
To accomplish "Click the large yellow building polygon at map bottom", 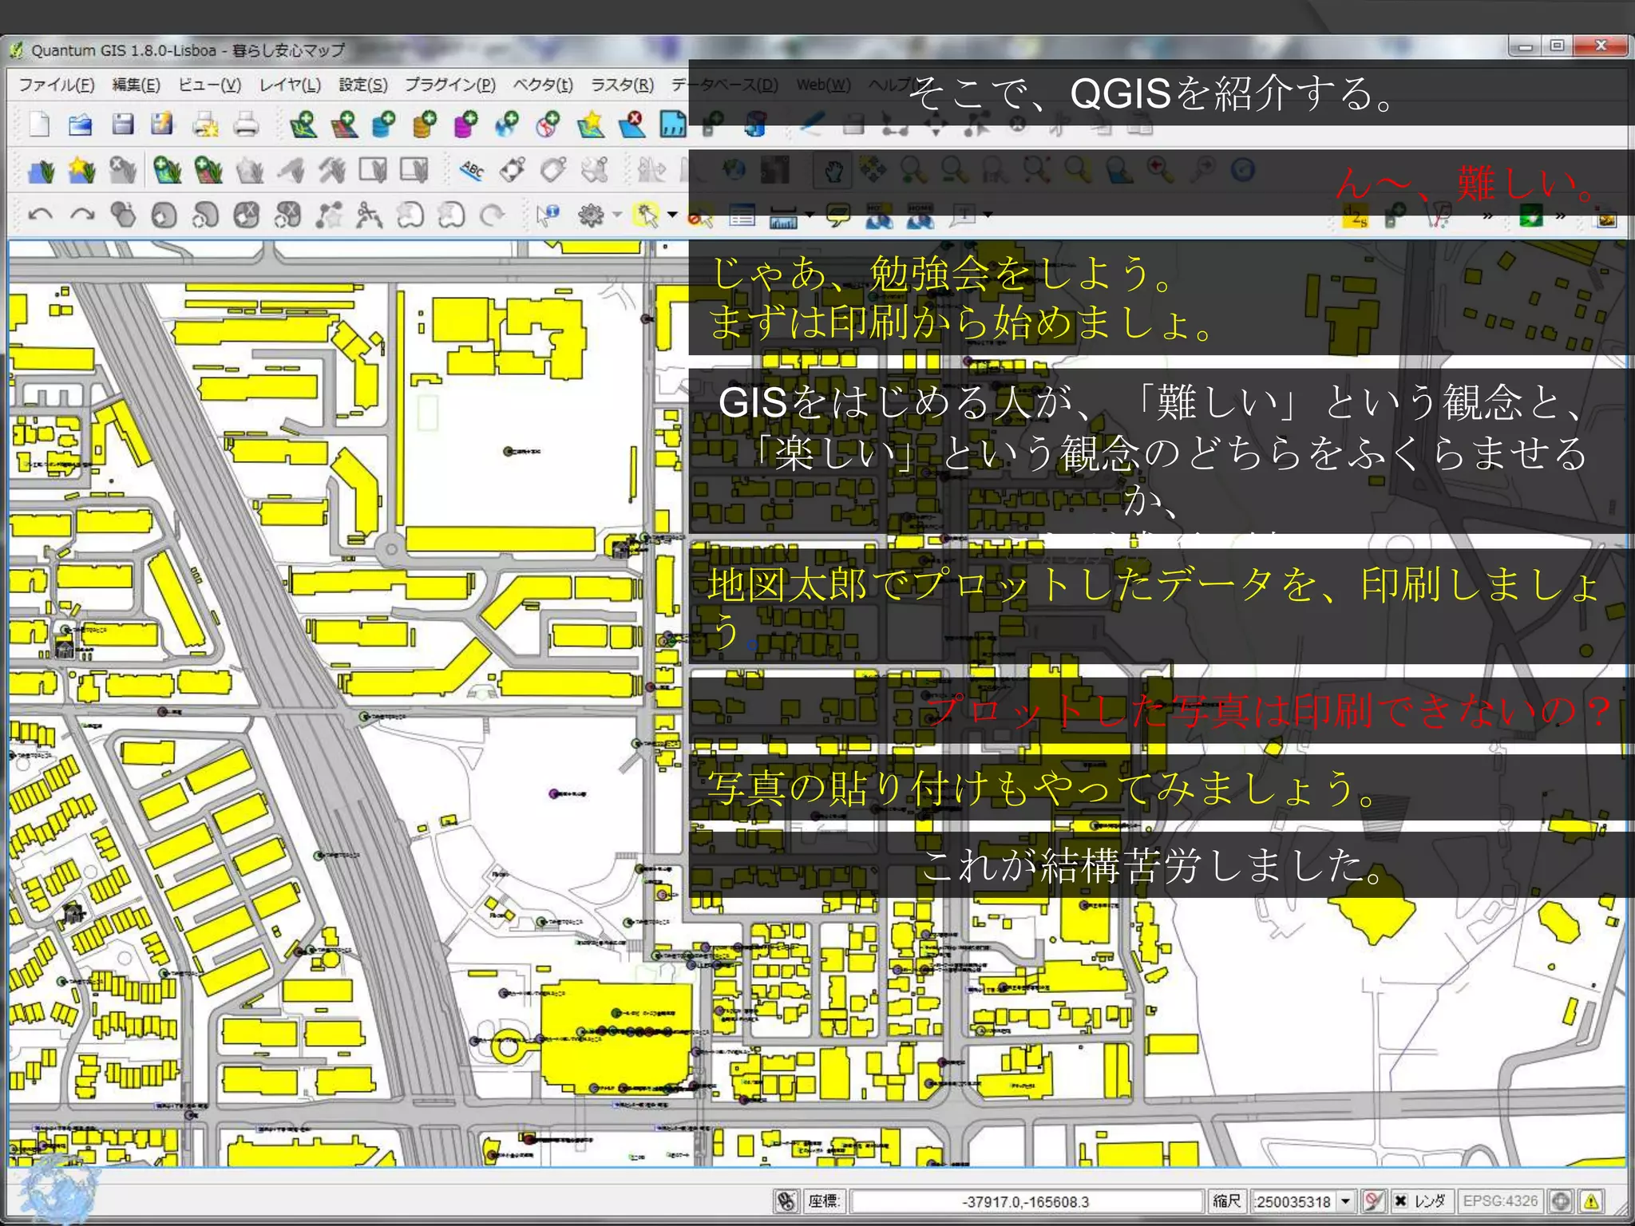I will [x=615, y=1038].
